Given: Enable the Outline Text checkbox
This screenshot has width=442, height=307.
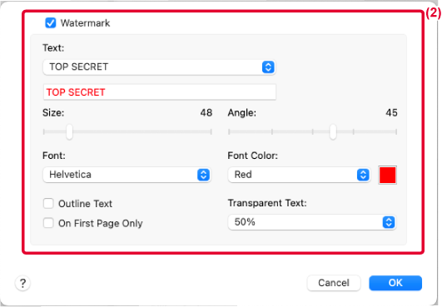Looking at the screenshot, I should pyautogui.click(x=48, y=203).
